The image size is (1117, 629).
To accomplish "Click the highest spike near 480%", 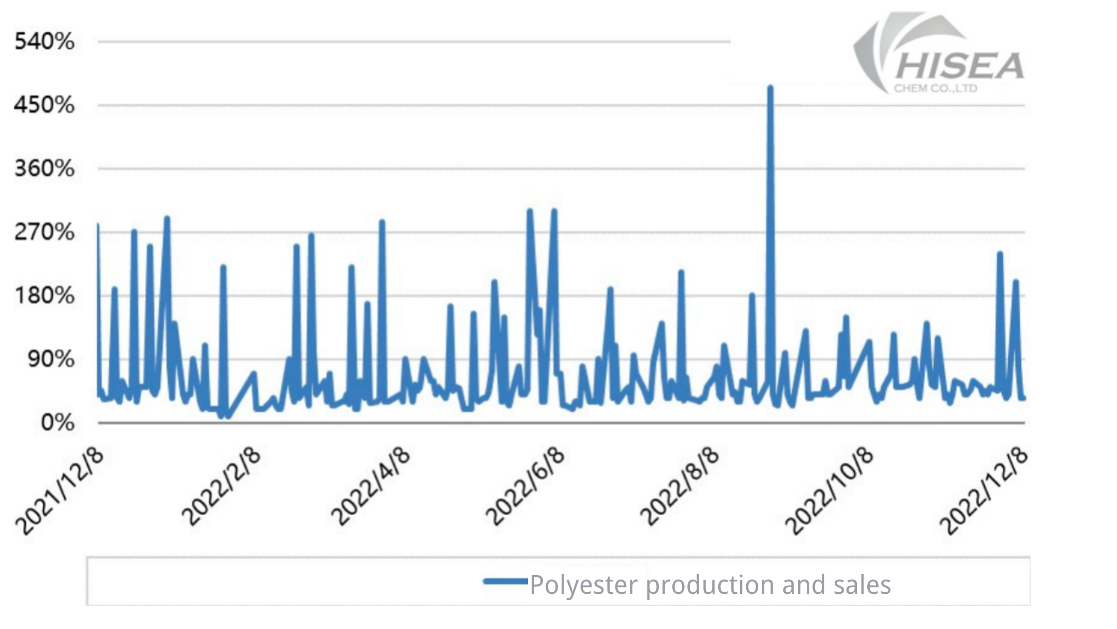I will pos(770,88).
